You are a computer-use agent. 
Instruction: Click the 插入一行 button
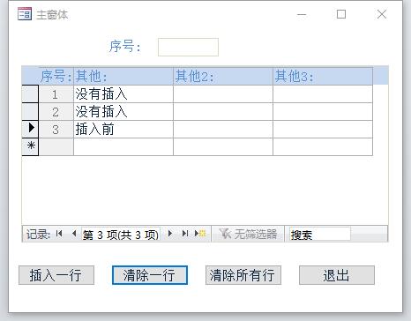click(56, 275)
